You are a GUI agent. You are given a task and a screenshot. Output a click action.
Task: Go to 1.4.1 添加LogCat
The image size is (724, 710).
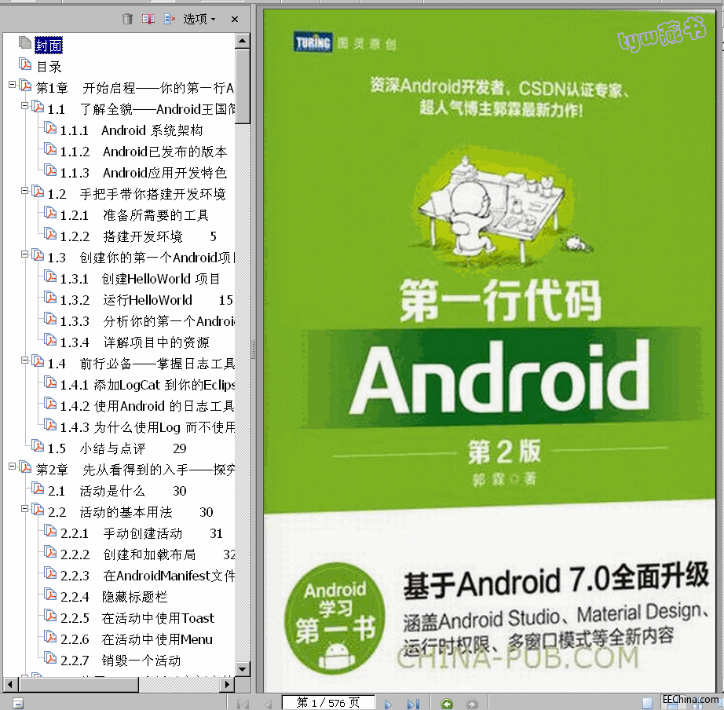[148, 386]
